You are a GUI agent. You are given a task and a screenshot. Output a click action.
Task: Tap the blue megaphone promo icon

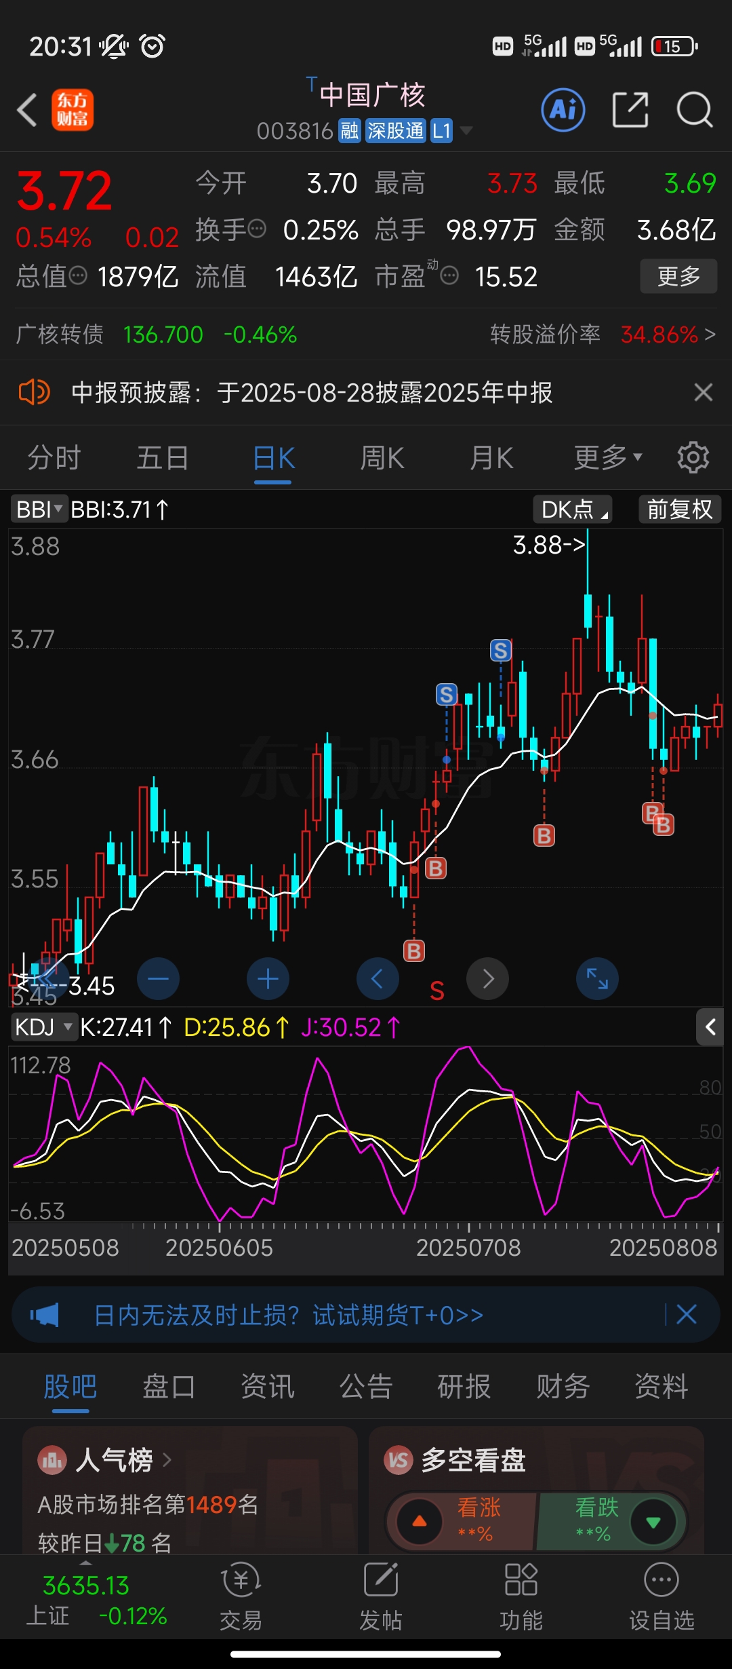point(45,1315)
